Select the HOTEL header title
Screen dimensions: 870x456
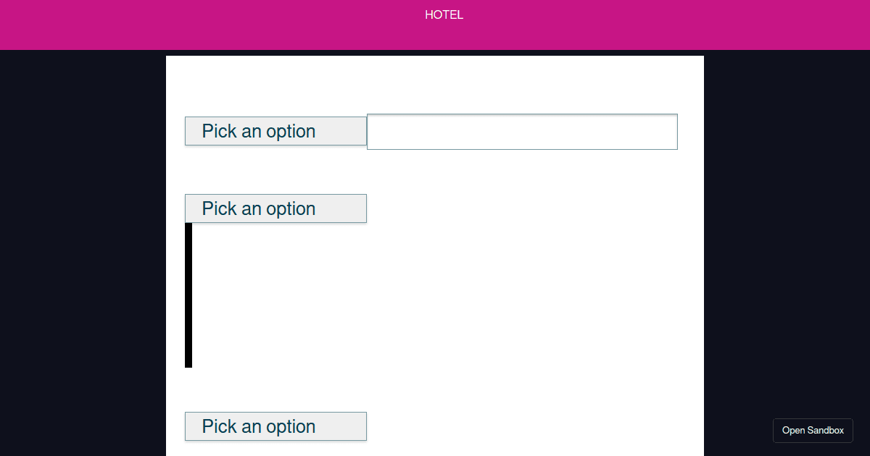[444, 14]
